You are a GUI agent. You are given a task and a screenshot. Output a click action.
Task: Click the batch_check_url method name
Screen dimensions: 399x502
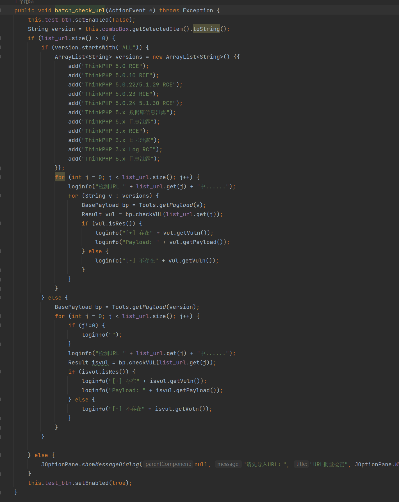[80, 10]
